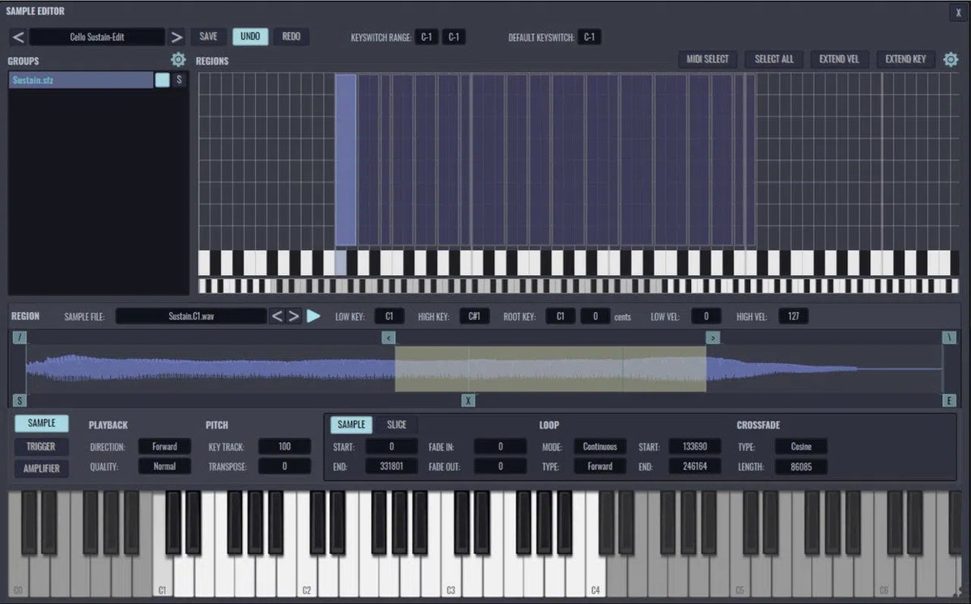Open the crossfade Type dropdown showing Cosine

800,446
